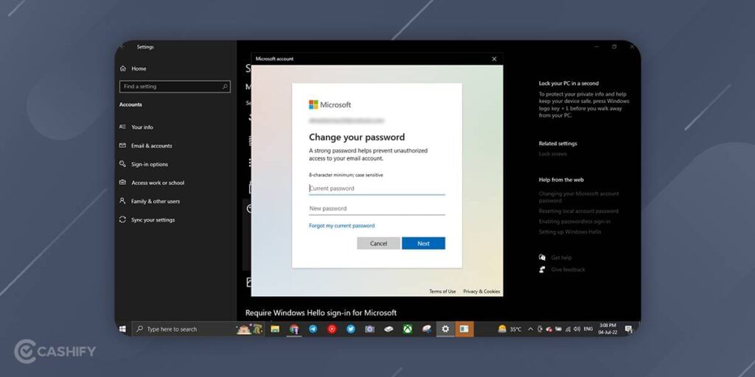Click Forgot my current password link
Viewport: 755px width, 377px height.
[x=342, y=225]
